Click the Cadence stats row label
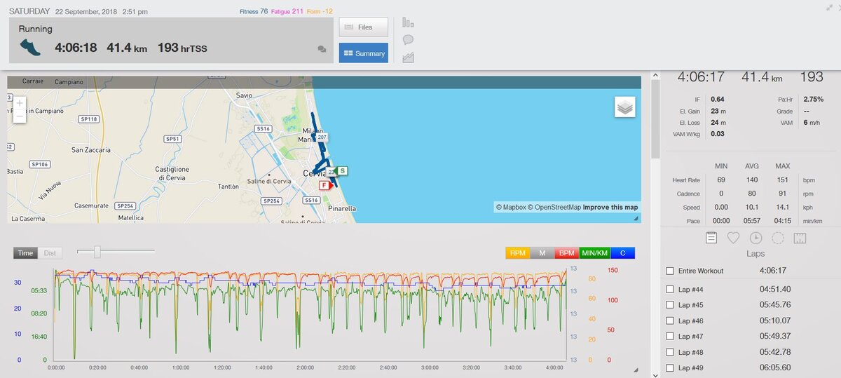Screen dimensions: 841x378 click(x=689, y=194)
